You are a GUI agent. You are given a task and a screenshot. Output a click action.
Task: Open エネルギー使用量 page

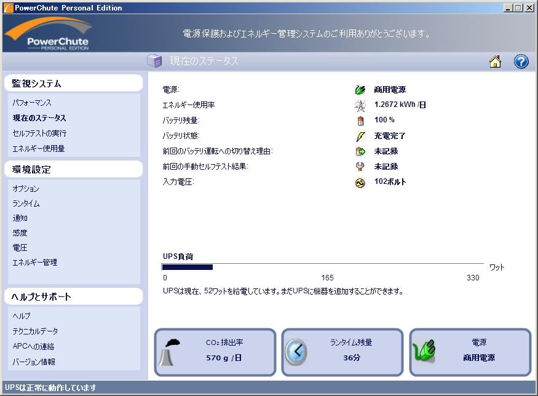pyautogui.click(x=38, y=149)
